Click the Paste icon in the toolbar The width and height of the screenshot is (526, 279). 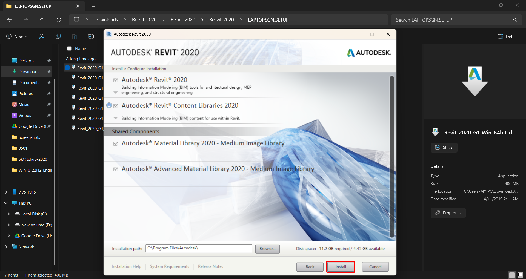coord(74,36)
